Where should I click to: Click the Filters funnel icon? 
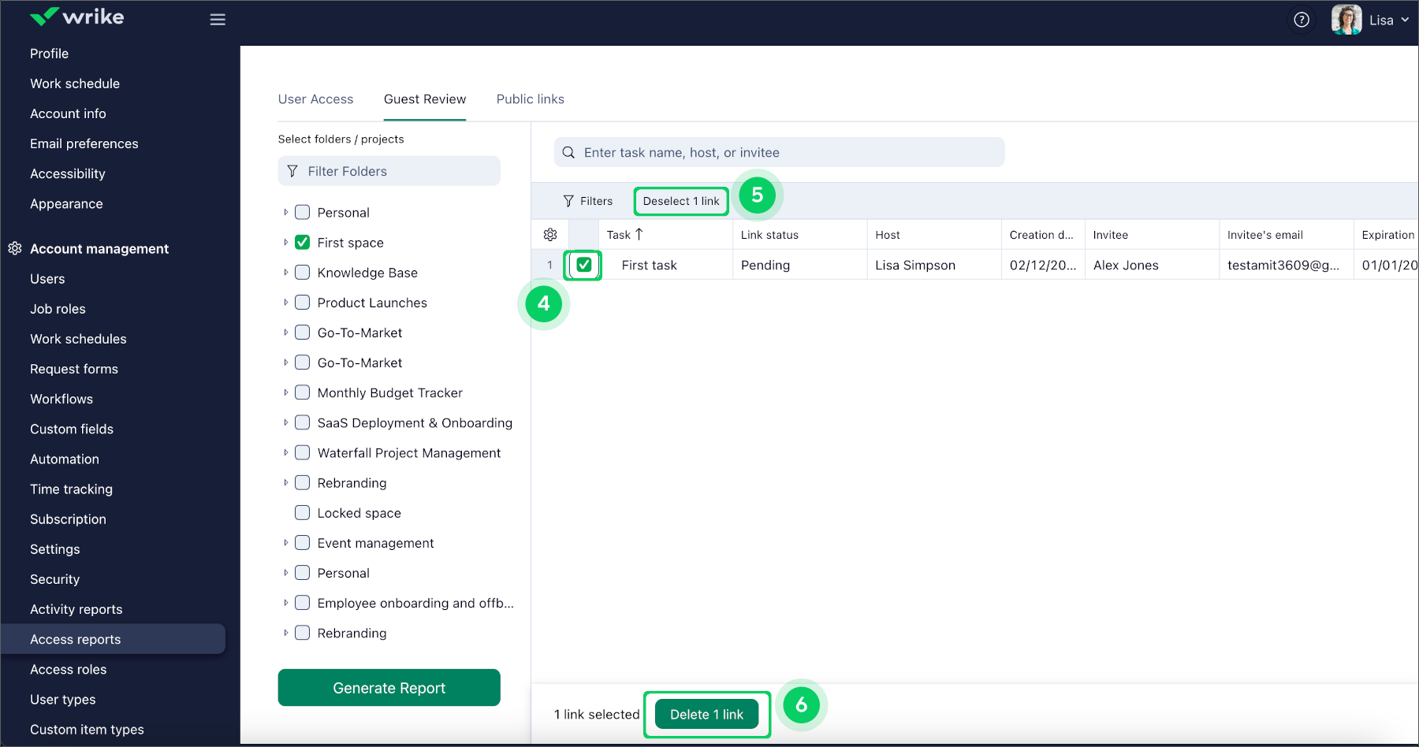(x=568, y=202)
